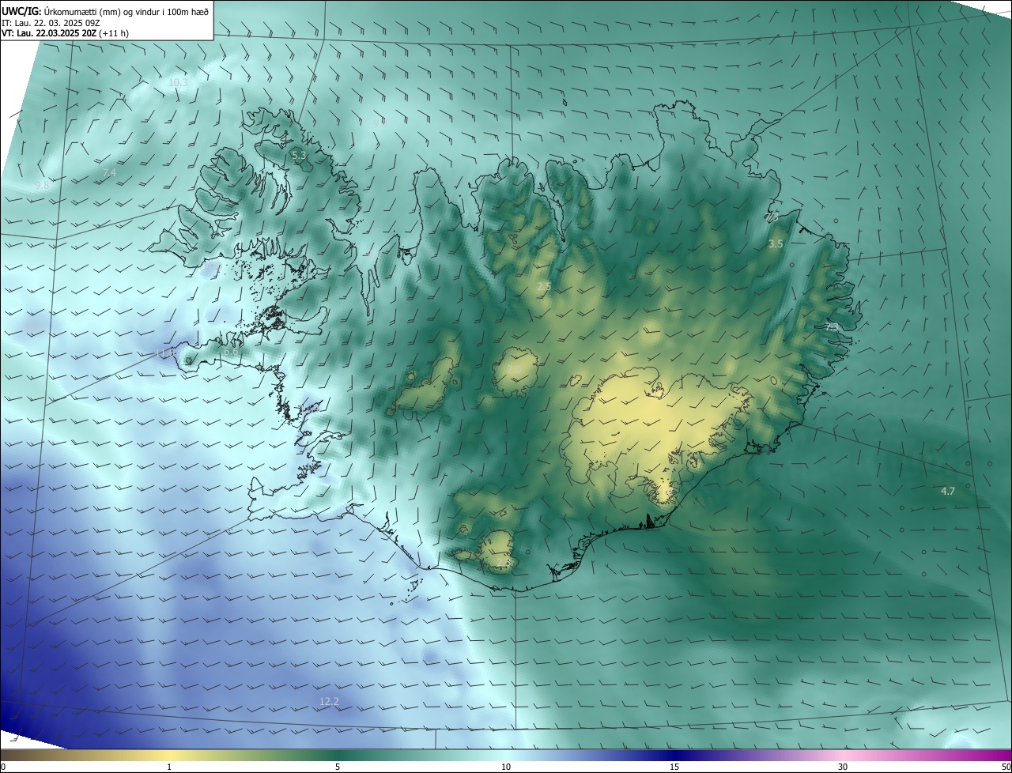This screenshot has width=1012, height=773.
Task: Click the UWC/IG map title text
Action: click(x=105, y=11)
